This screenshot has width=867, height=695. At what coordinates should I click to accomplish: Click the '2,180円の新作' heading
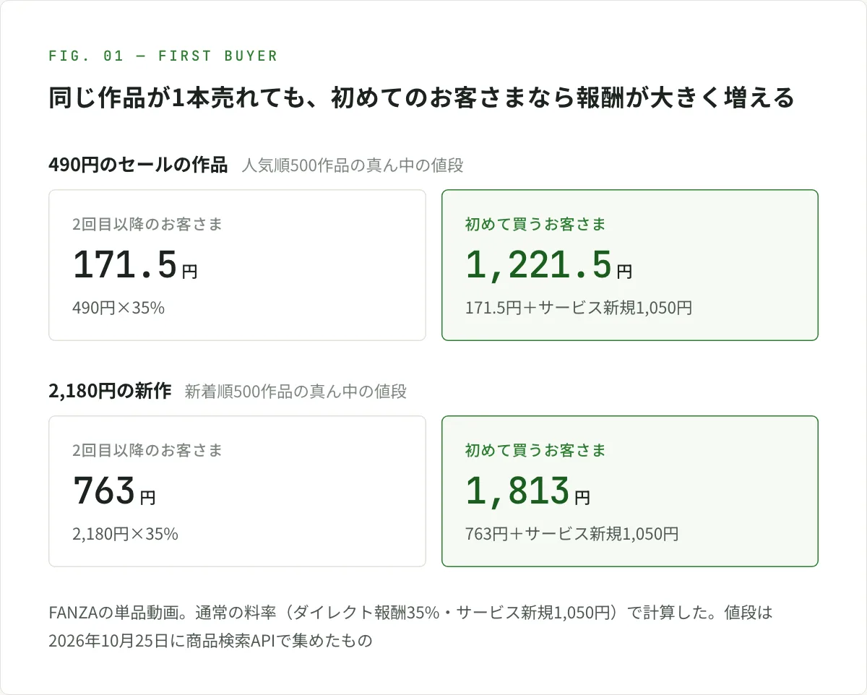110,391
